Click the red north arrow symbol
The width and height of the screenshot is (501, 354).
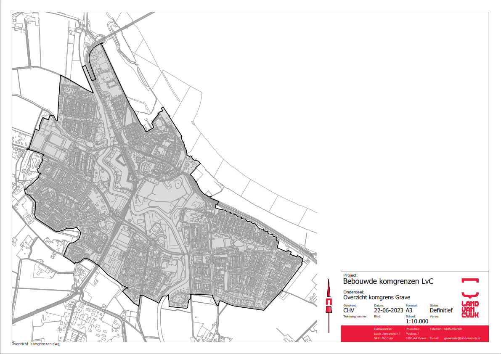328,302
